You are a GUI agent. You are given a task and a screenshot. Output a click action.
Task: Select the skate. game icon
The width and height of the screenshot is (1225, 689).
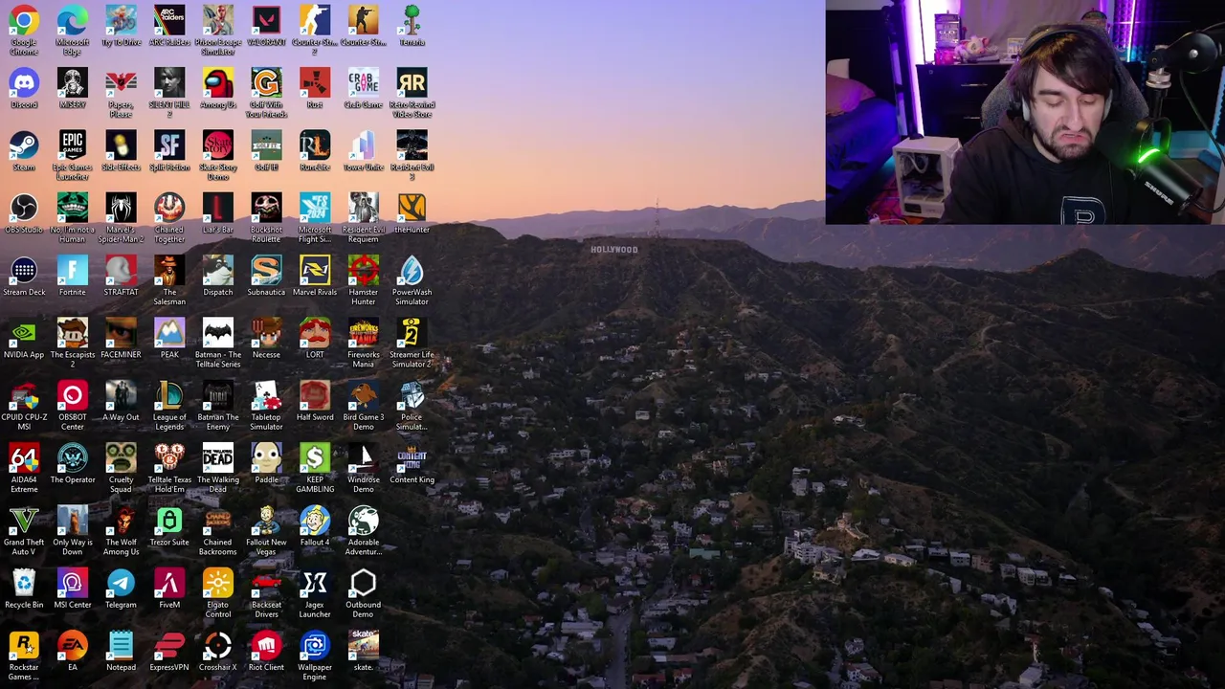tap(363, 646)
